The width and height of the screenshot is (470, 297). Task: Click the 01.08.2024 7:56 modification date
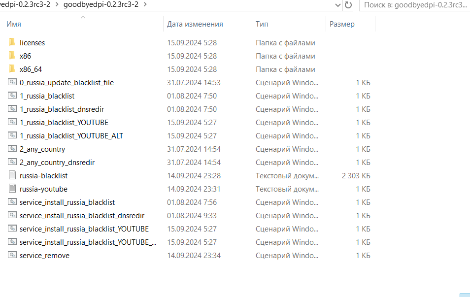click(x=192, y=202)
